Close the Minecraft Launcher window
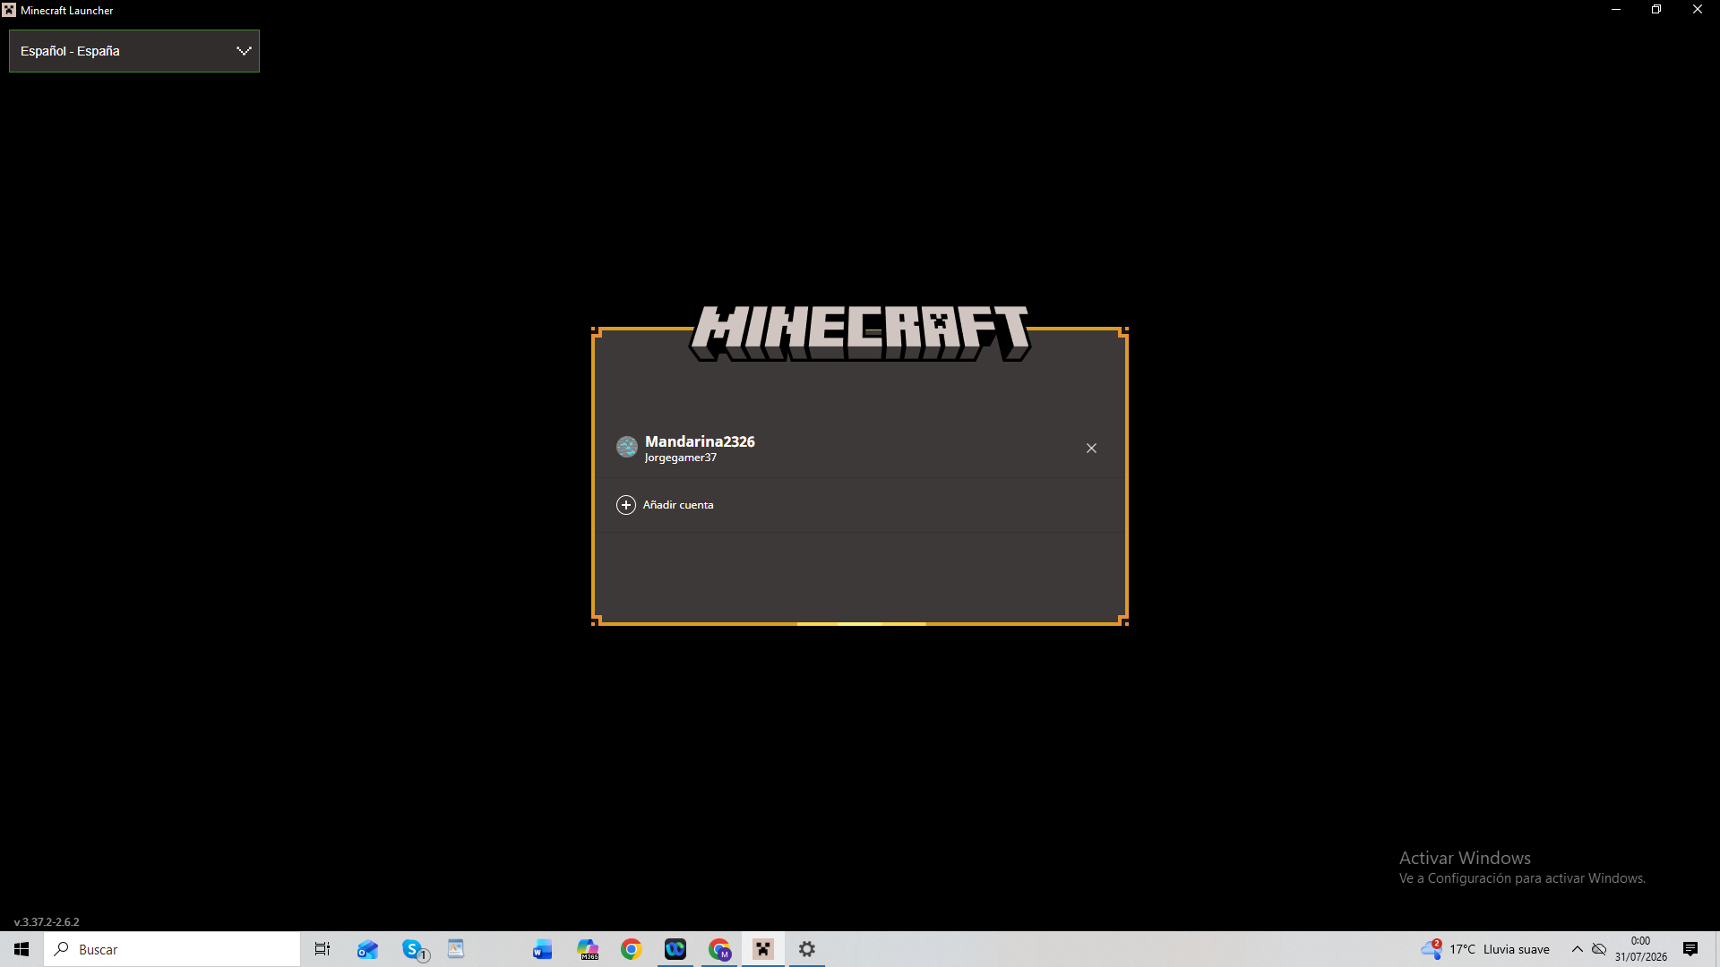 [1698, 10]
